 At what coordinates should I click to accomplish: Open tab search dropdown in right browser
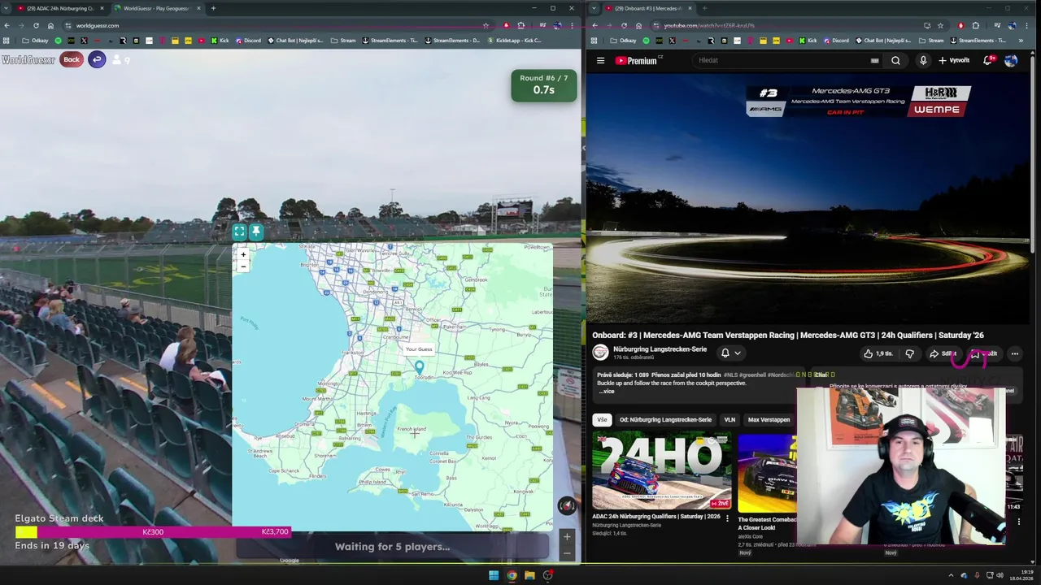[x=594, y=8]
